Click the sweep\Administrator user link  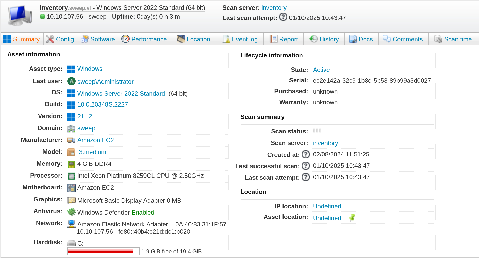point(105,82)
